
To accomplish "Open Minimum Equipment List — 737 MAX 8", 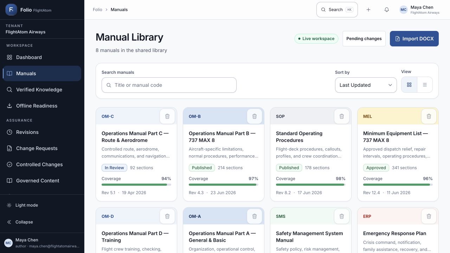I will [396, 137].
